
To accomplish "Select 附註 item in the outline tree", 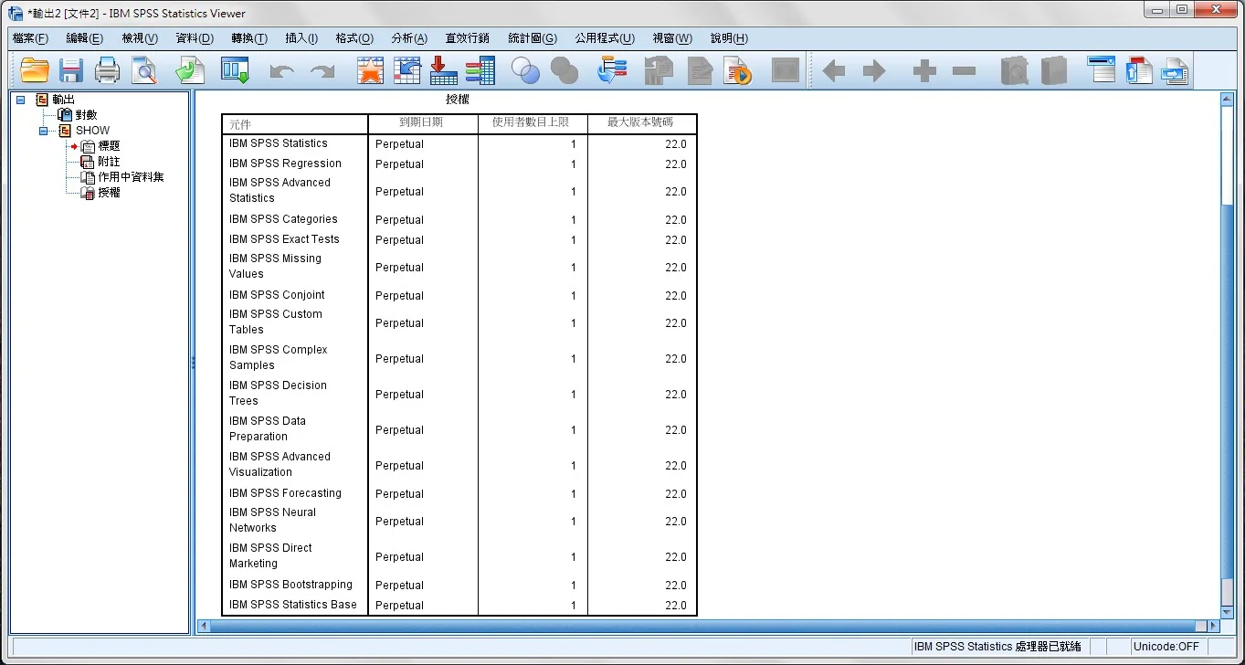I will click(109, 162).
